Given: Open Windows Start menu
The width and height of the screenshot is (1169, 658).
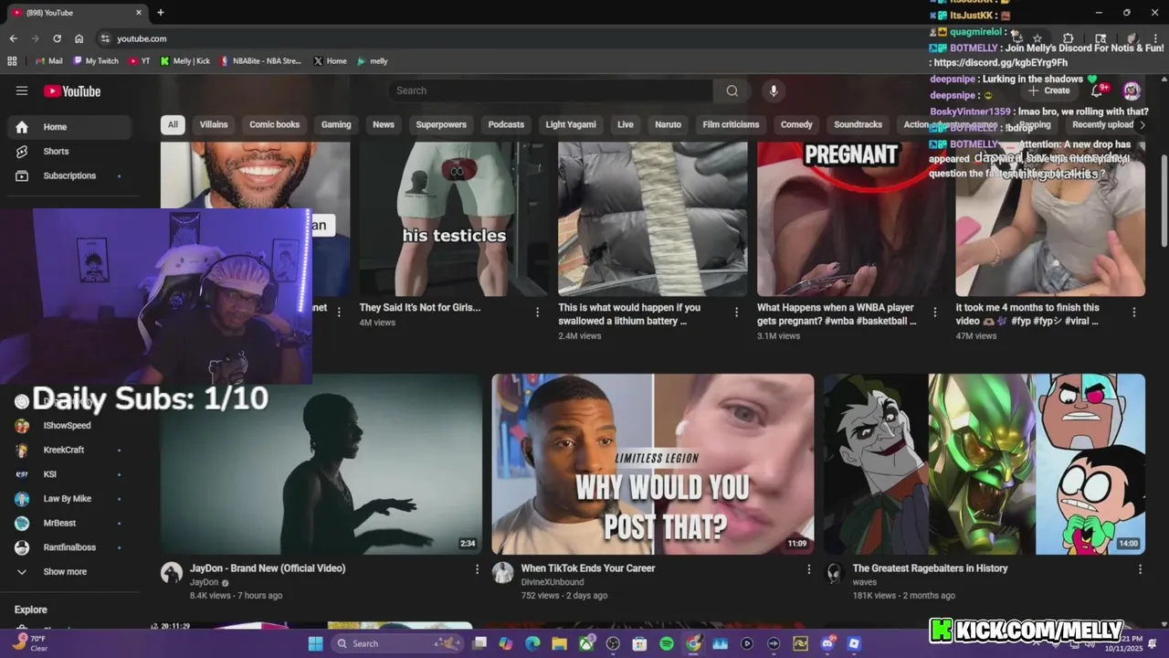Looking at the screenshot, I should pyautogui.click(x=315, y=643).
